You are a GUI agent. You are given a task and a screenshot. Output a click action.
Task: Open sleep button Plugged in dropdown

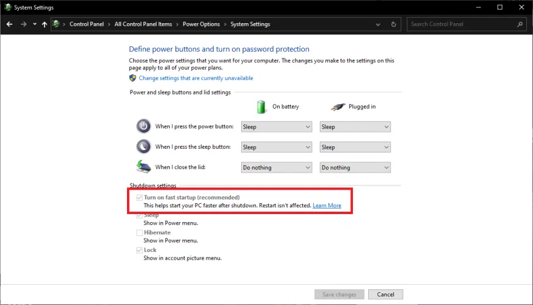point(355,147)
